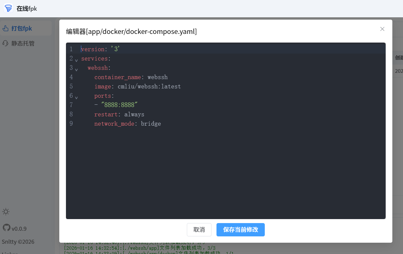Place cursor on image: cmliu/webssh:latest line
403x254 pixels.
pyautogui.click(x=137, y=86)
